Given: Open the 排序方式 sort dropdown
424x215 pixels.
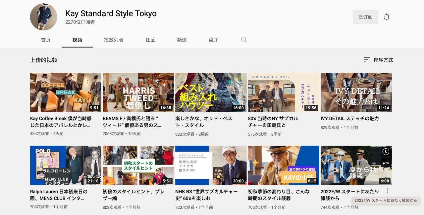Looking at the screenshot, I should click(x=378, y=60).
